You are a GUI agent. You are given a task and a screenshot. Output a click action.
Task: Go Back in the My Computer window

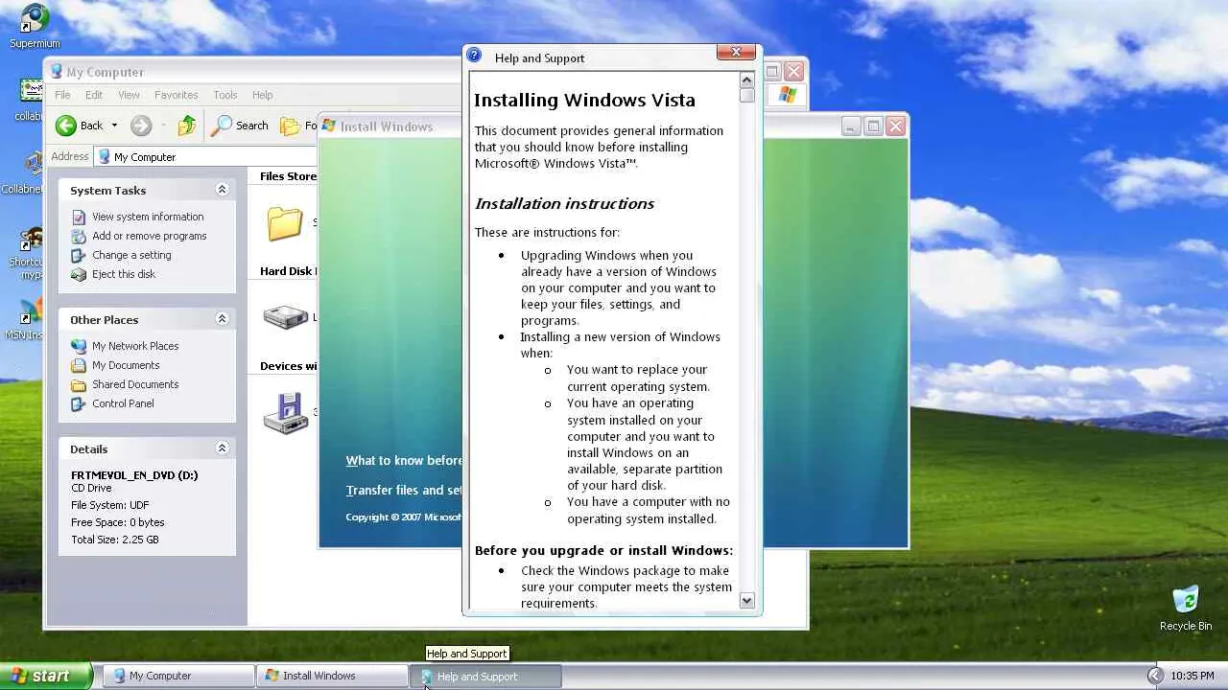point(79,126)
